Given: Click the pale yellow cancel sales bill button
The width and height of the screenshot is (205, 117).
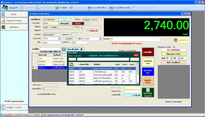Looking at the screenshot, I should tap(148, 62).
